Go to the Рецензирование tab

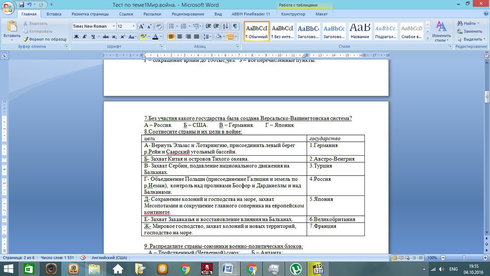click(x=188, y=14)
